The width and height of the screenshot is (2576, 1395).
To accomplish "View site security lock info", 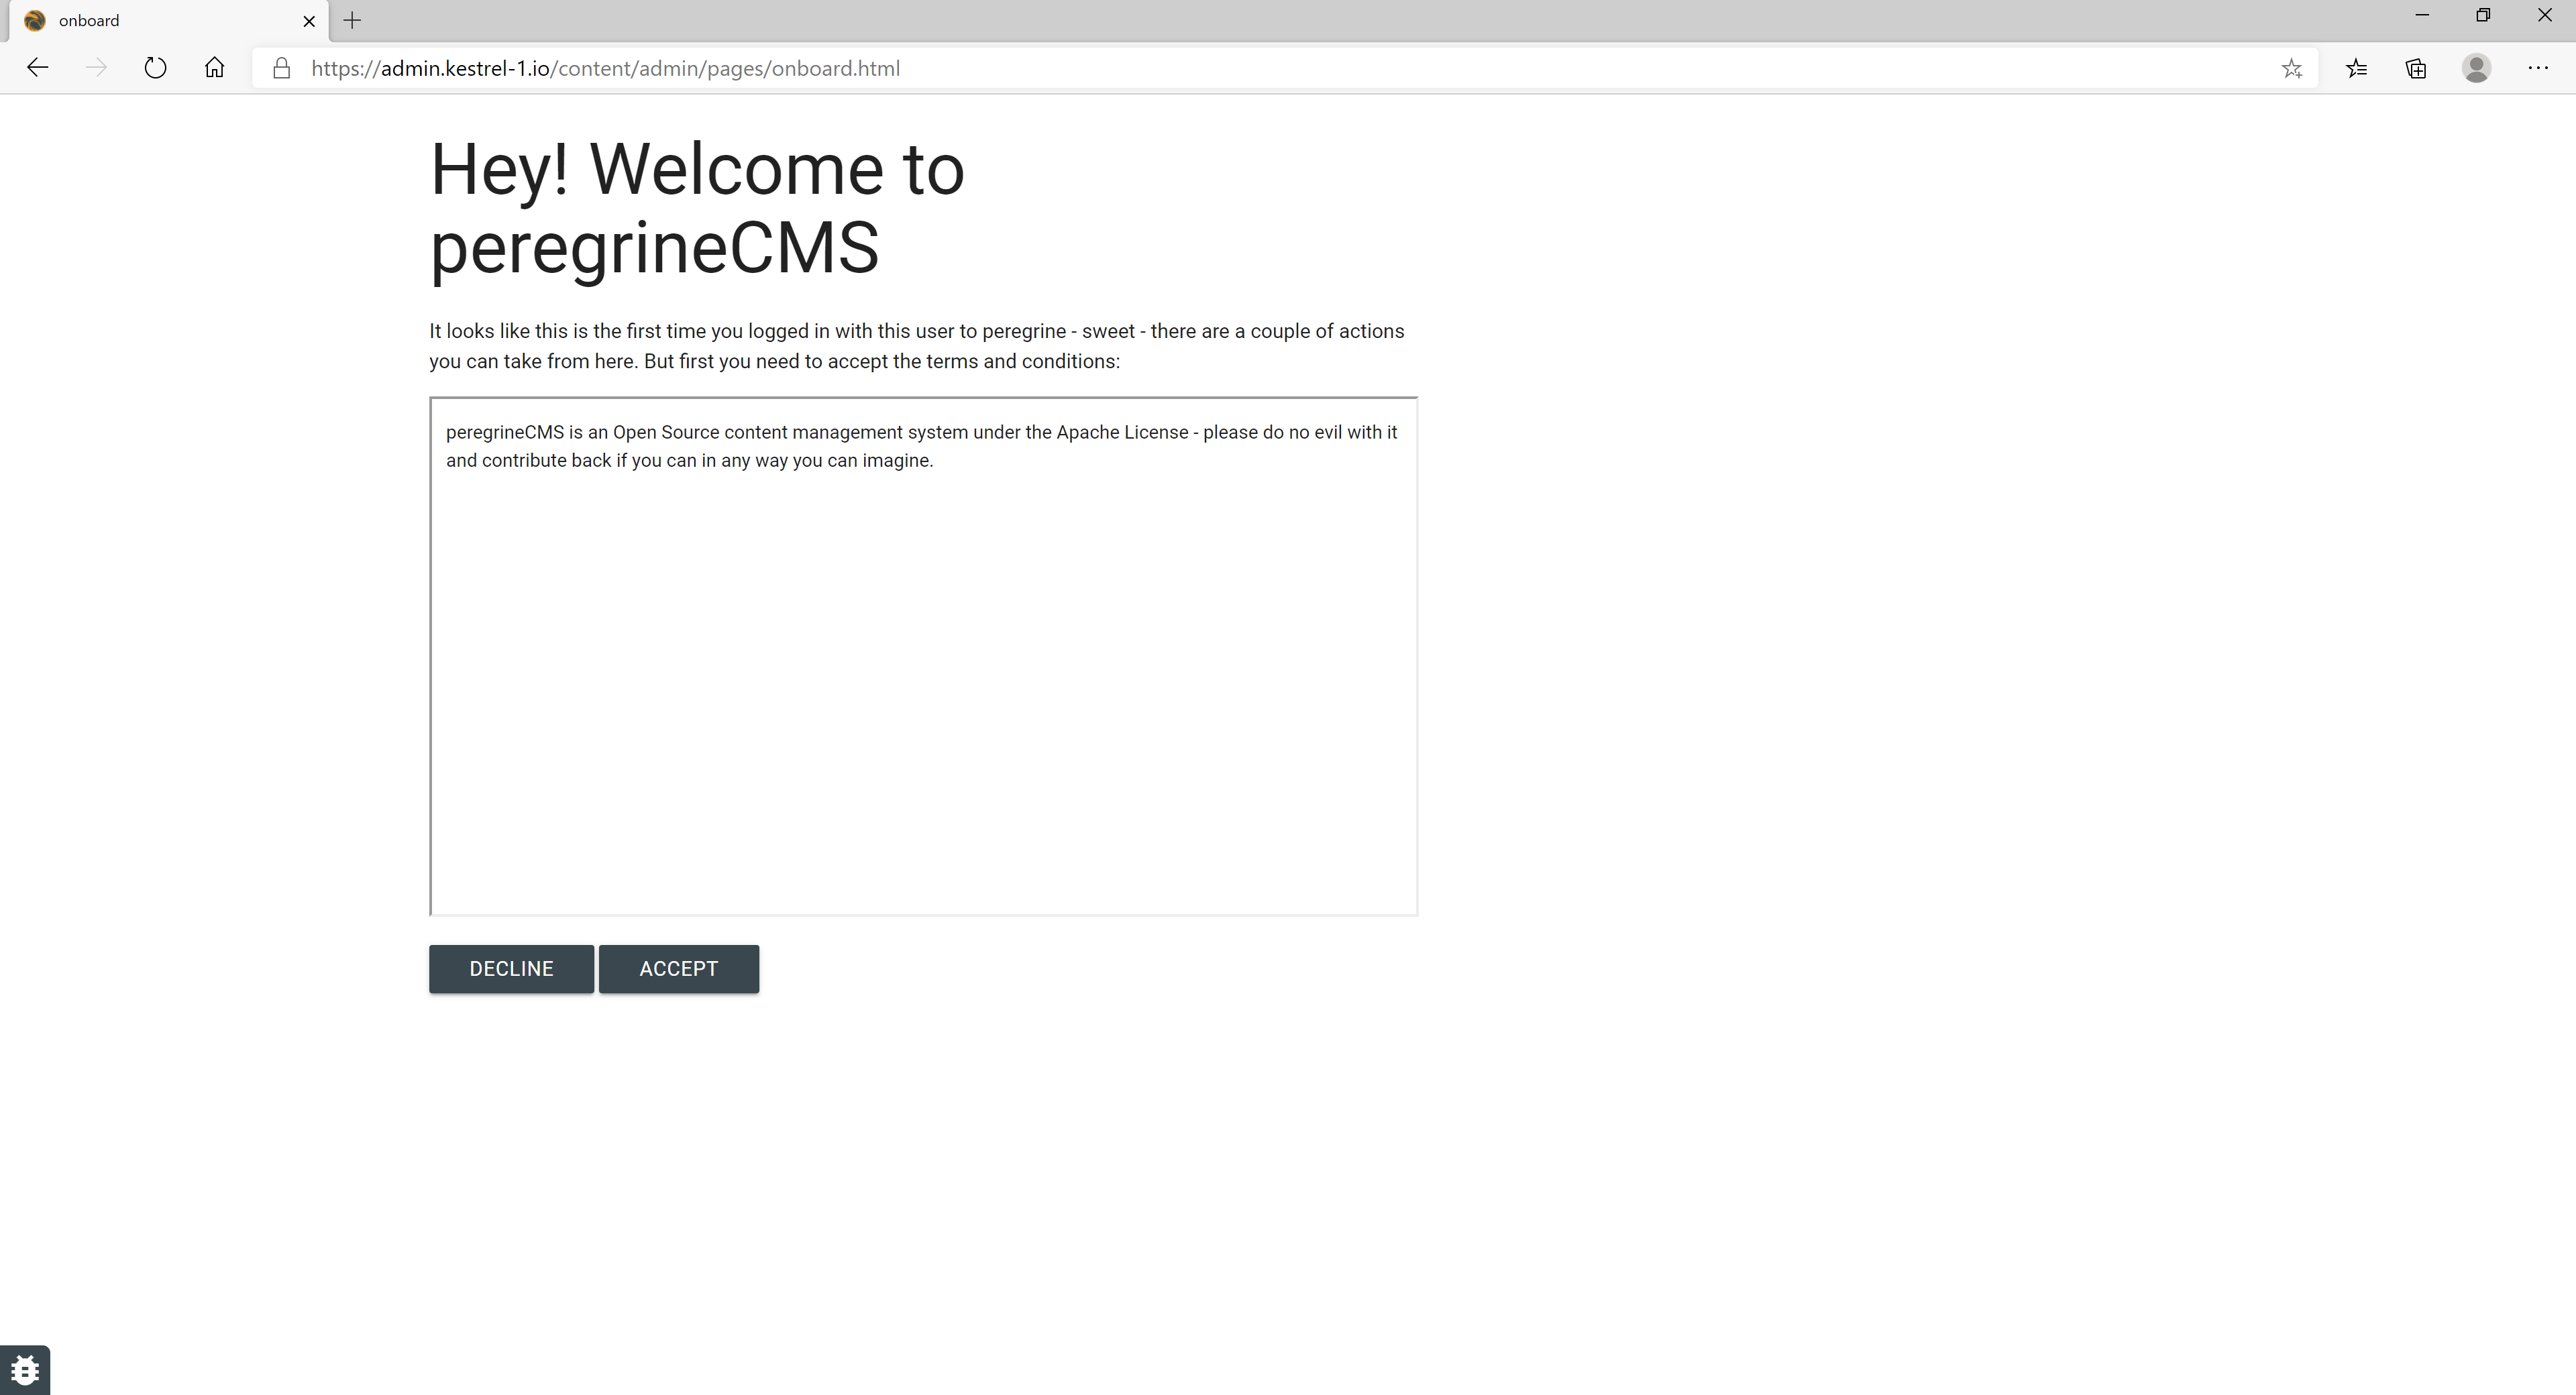I will [x=282, y=68].
